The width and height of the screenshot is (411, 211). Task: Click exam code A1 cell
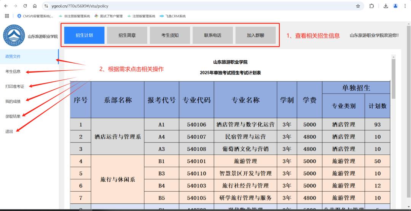point(161,124)
